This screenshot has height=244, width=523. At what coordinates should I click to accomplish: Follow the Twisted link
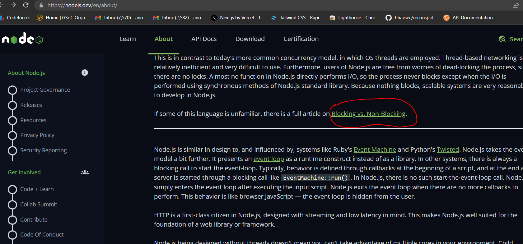[x=448, y=150]
